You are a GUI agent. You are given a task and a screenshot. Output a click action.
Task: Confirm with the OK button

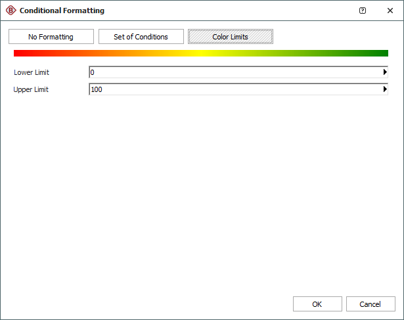pos(317,304)
